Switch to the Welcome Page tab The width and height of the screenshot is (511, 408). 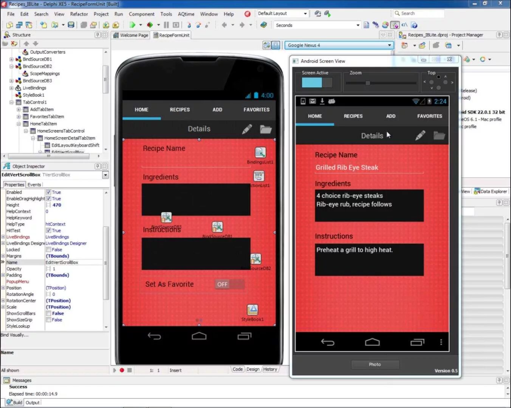(131, 35)
